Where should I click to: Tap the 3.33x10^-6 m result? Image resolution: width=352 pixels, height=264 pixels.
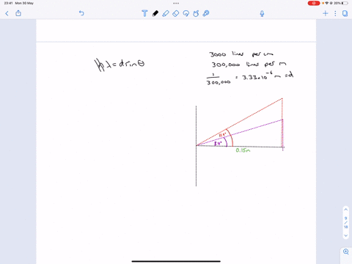click(262, 77)
